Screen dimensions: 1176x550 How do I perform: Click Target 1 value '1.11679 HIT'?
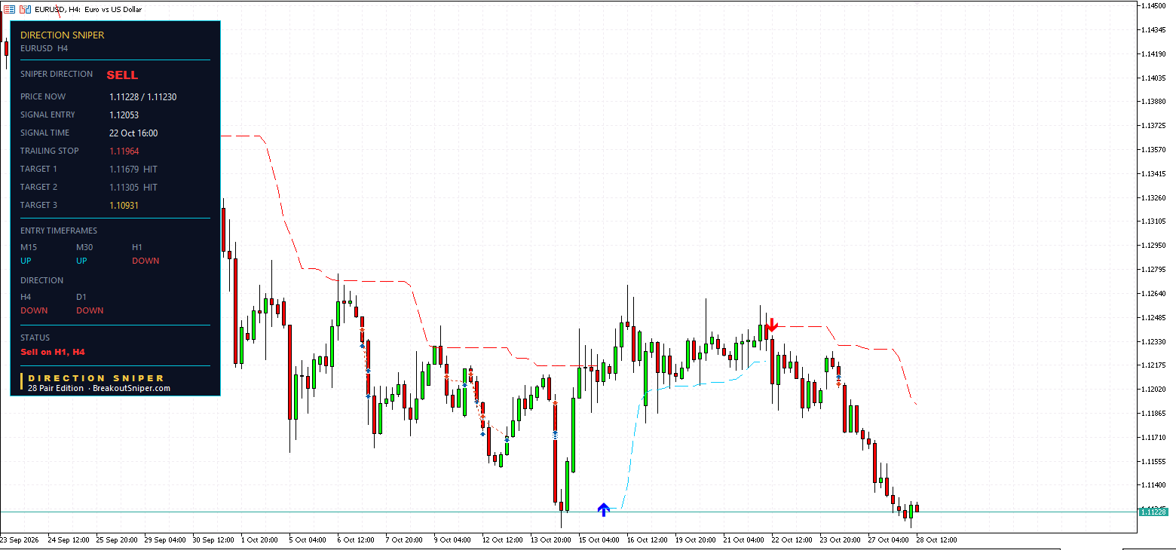[133, 169]
